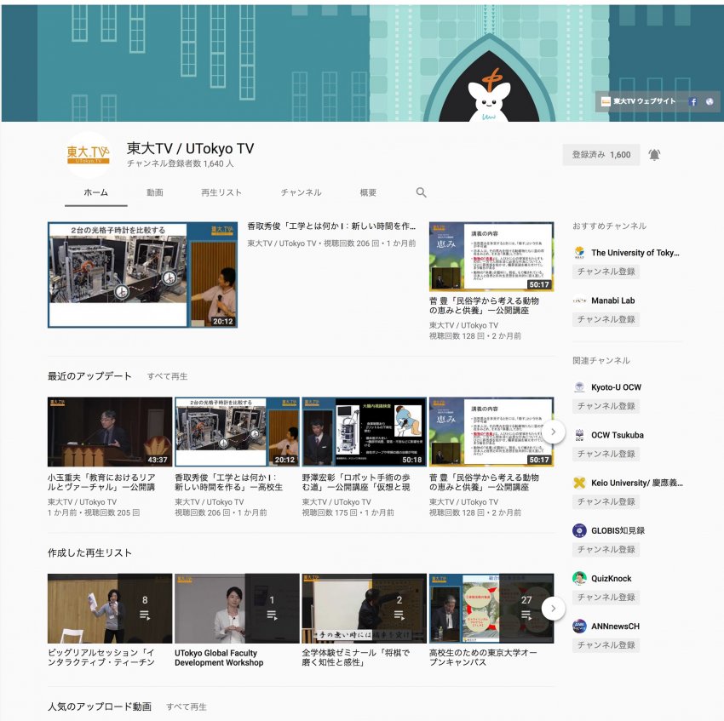Open the 高校生のための東京大学オープンキャンパス playlist title
This screenshot has width=724, height=721.
pyautogui.click(x=484, y=657)
